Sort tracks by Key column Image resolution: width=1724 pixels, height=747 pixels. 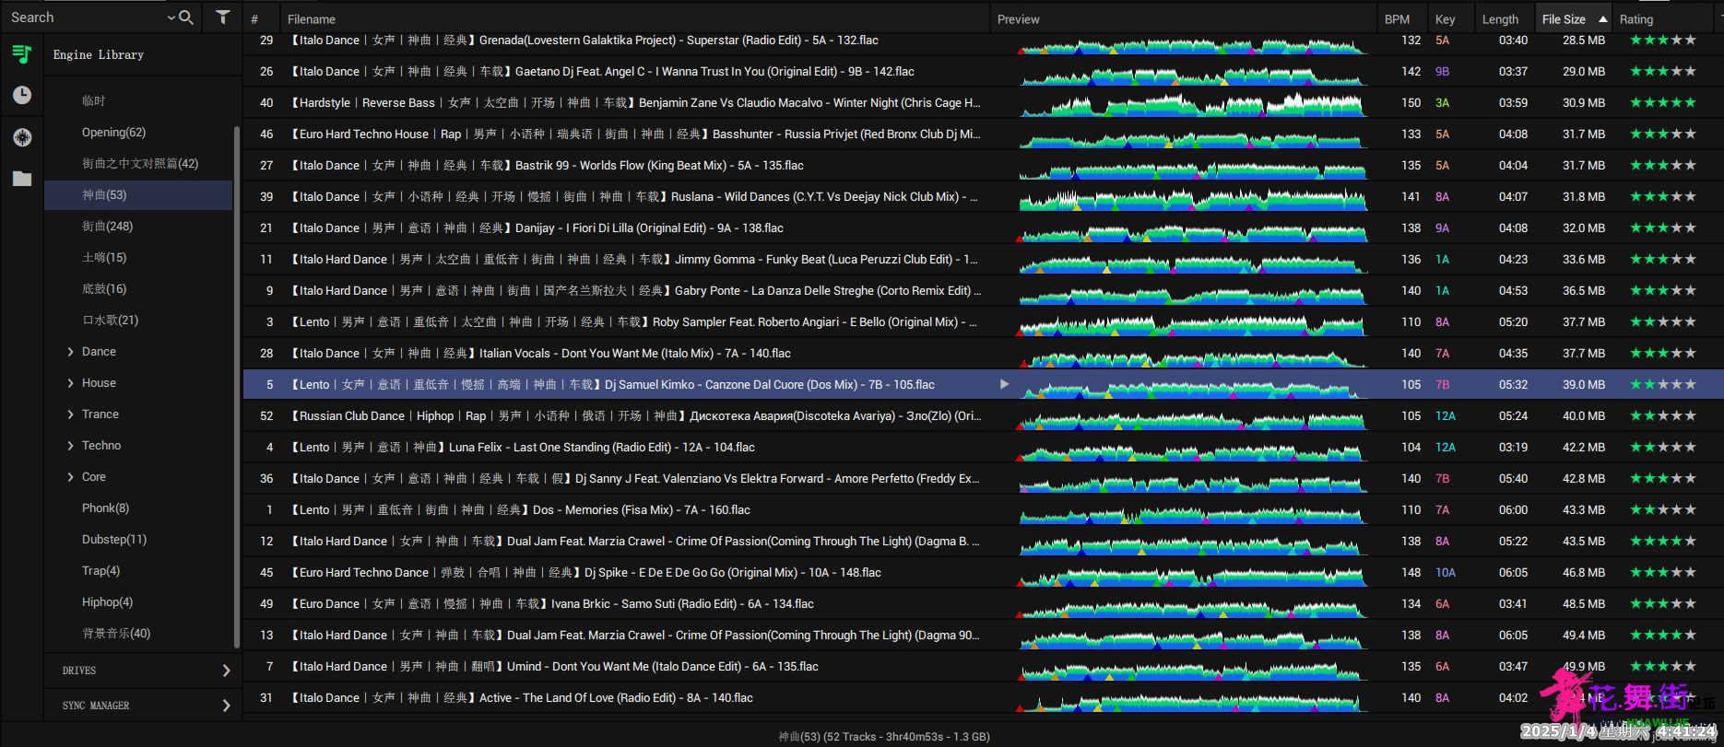coord(1446,18)
